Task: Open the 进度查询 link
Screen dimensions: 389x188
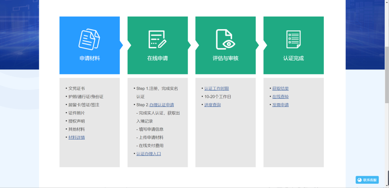Action: tap(213, 105)
